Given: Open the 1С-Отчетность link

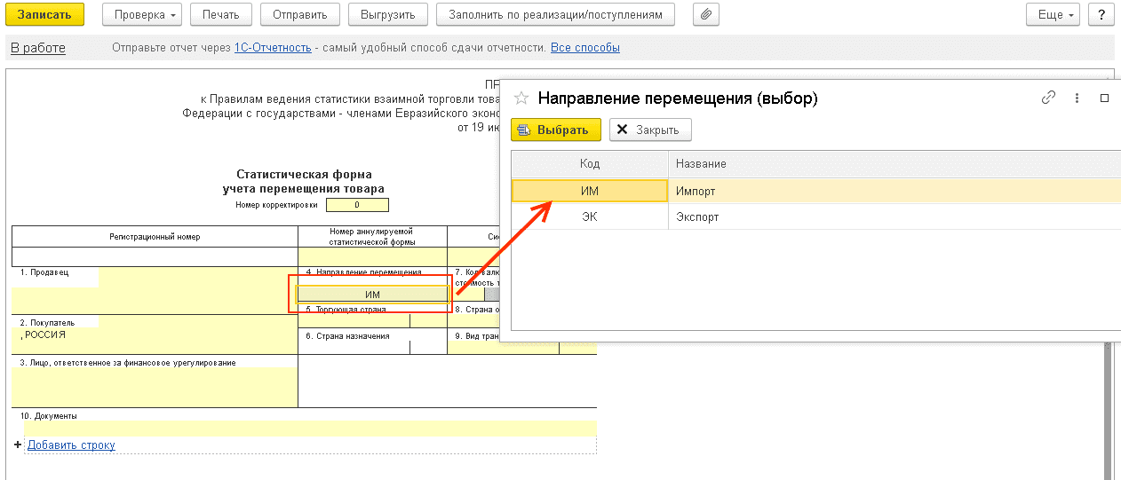Looking at the screenshot, I should tap(272, 48).
